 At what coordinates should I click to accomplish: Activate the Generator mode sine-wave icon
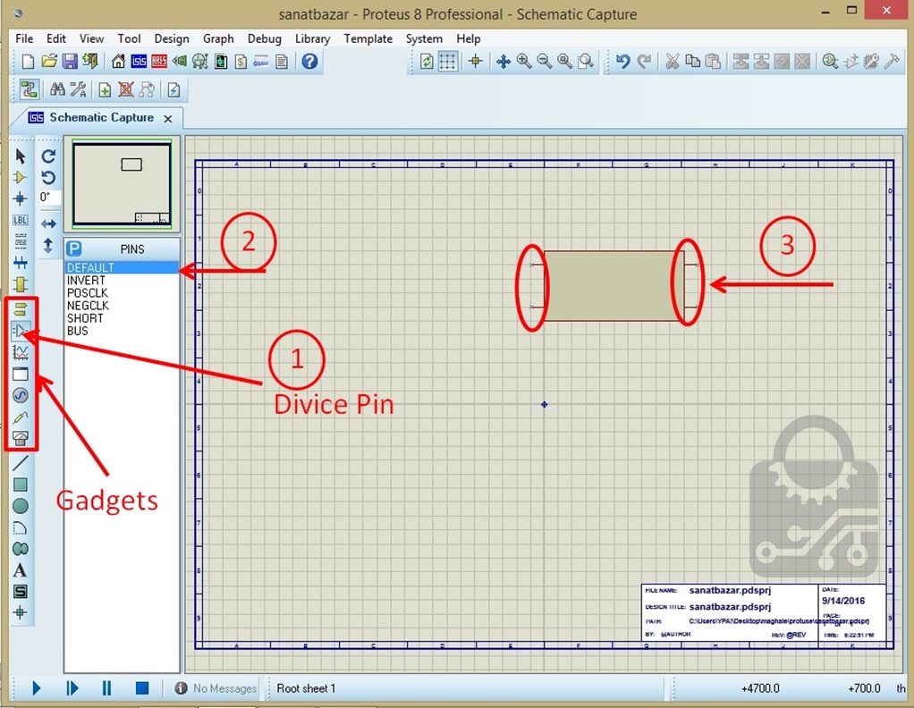coord(21,395)
